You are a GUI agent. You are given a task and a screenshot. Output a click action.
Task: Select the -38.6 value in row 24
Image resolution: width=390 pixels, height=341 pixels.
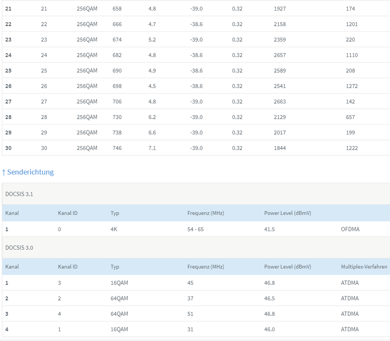click(x=196, y=55)
